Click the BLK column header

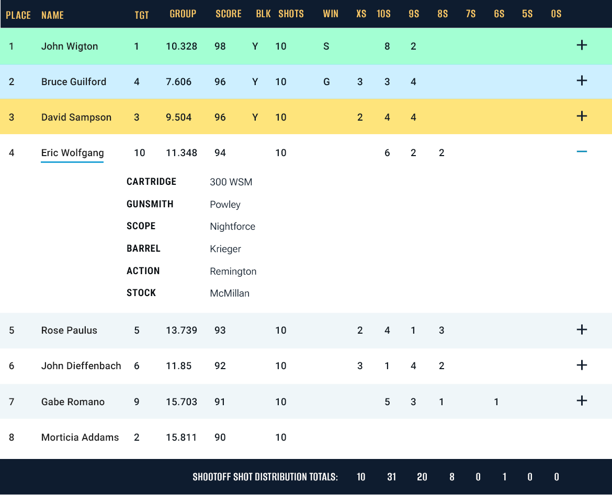tap(263, 14)
